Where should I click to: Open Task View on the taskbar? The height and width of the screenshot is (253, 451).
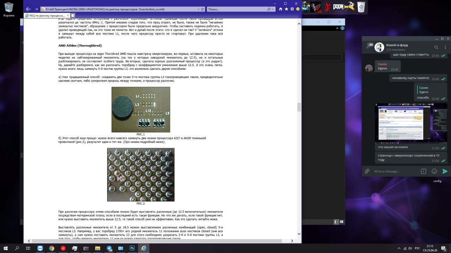click(x=28, y=248)
